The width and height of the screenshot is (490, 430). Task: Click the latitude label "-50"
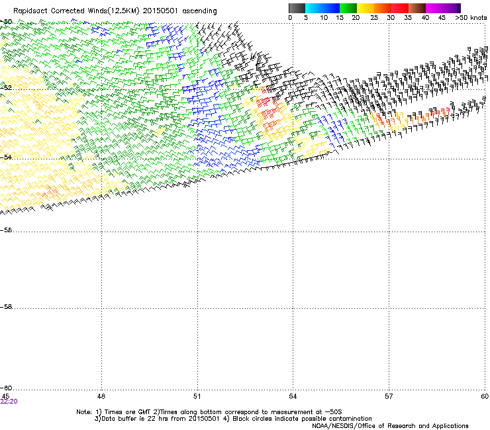click(6, 22)
